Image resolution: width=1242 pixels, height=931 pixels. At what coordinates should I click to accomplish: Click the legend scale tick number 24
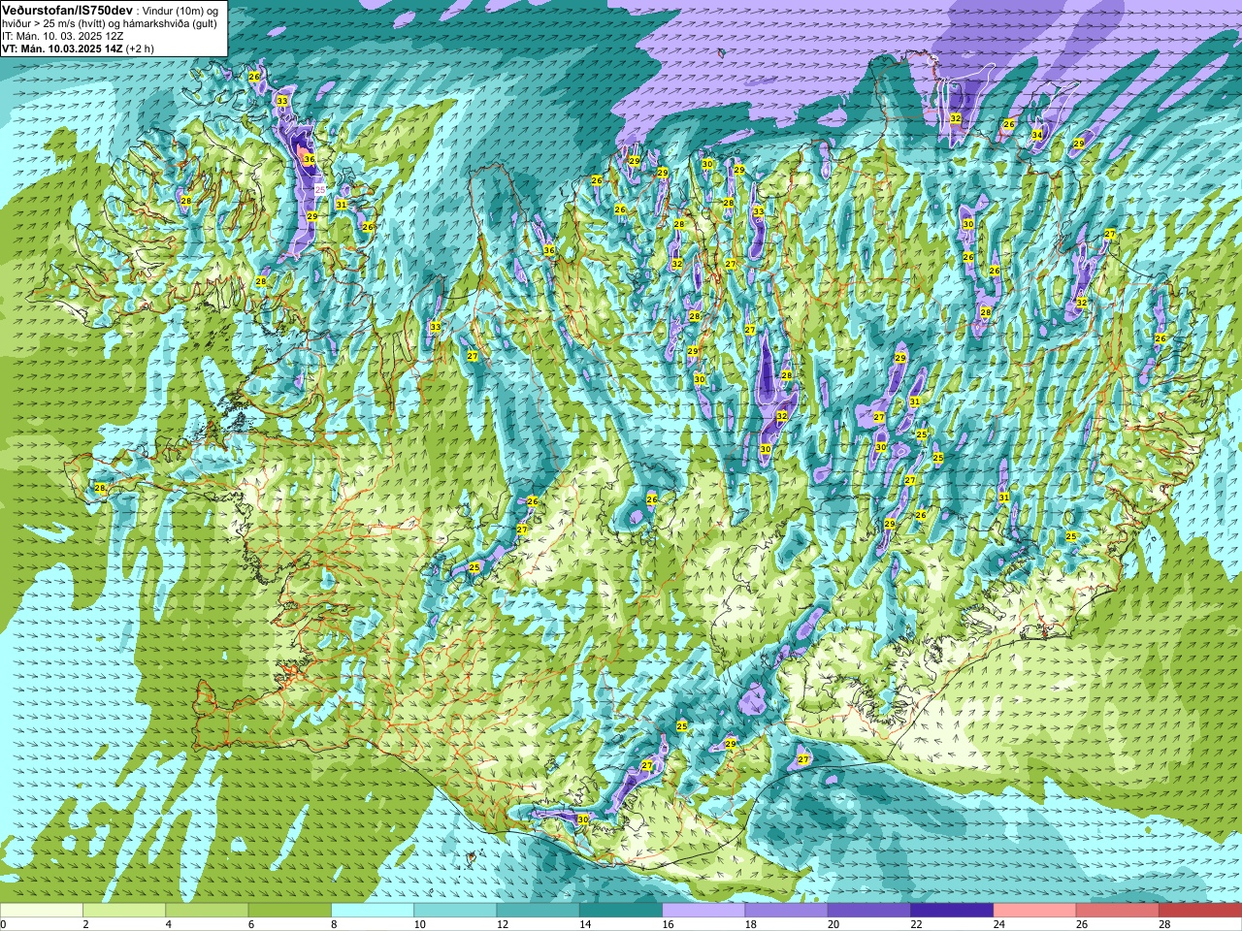click(x=998, y=924)
